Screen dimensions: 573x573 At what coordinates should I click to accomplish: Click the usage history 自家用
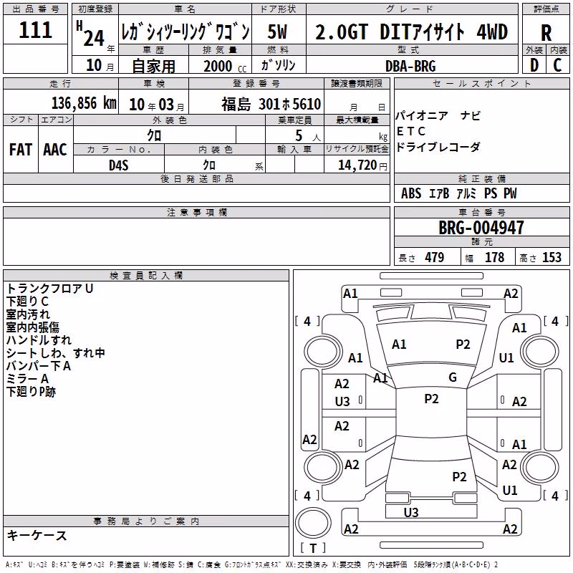(x=153, y=66)
